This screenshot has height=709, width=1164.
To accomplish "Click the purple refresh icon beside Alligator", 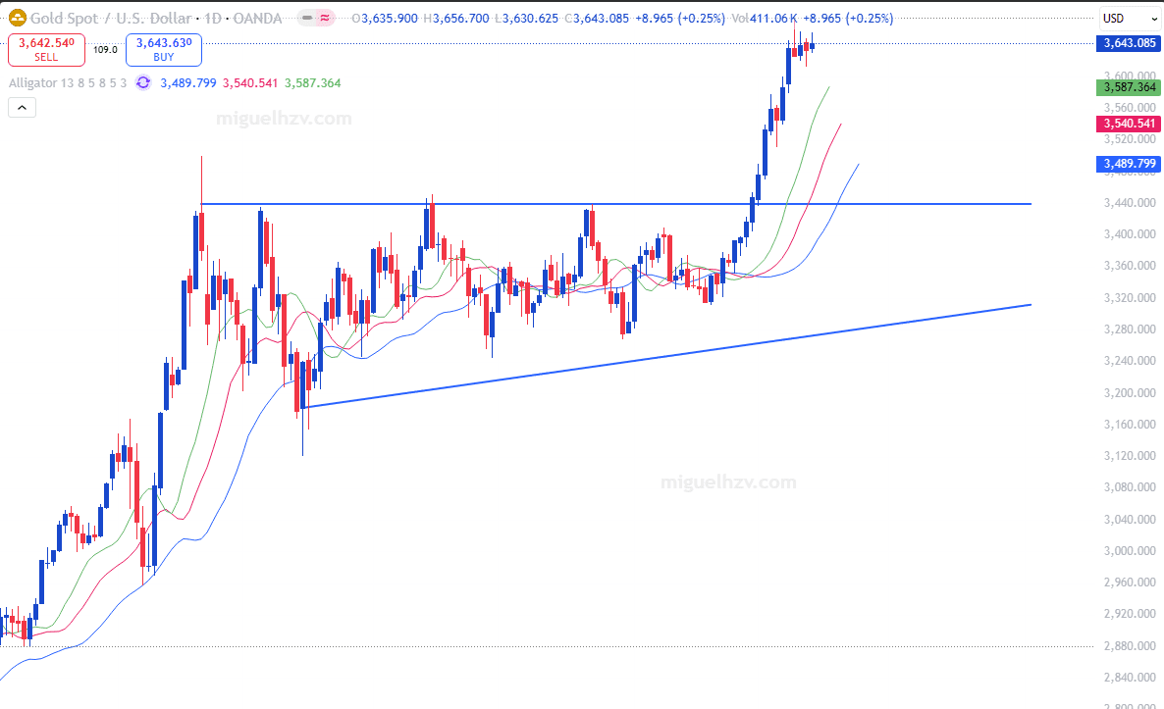I will (x=142, y=83).
